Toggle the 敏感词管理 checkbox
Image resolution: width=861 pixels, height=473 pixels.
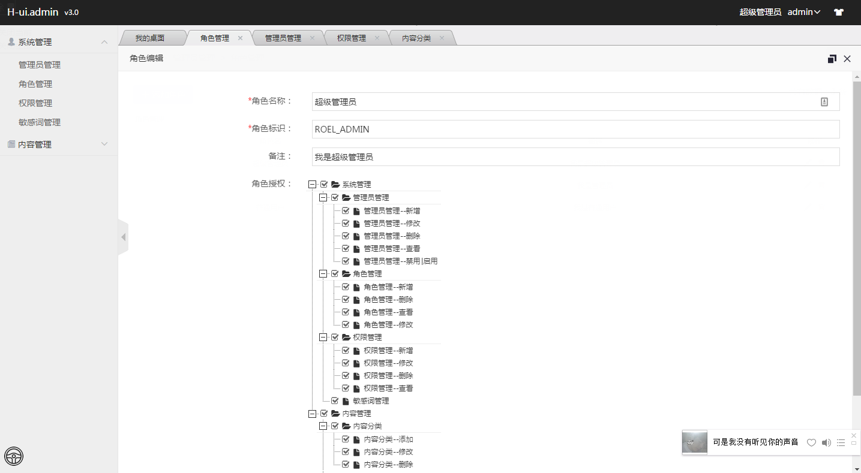point(335,400)
